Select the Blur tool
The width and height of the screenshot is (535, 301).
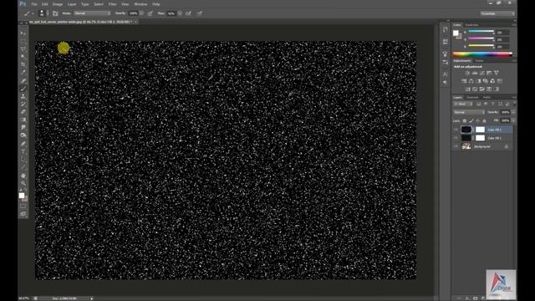[23, 128]
